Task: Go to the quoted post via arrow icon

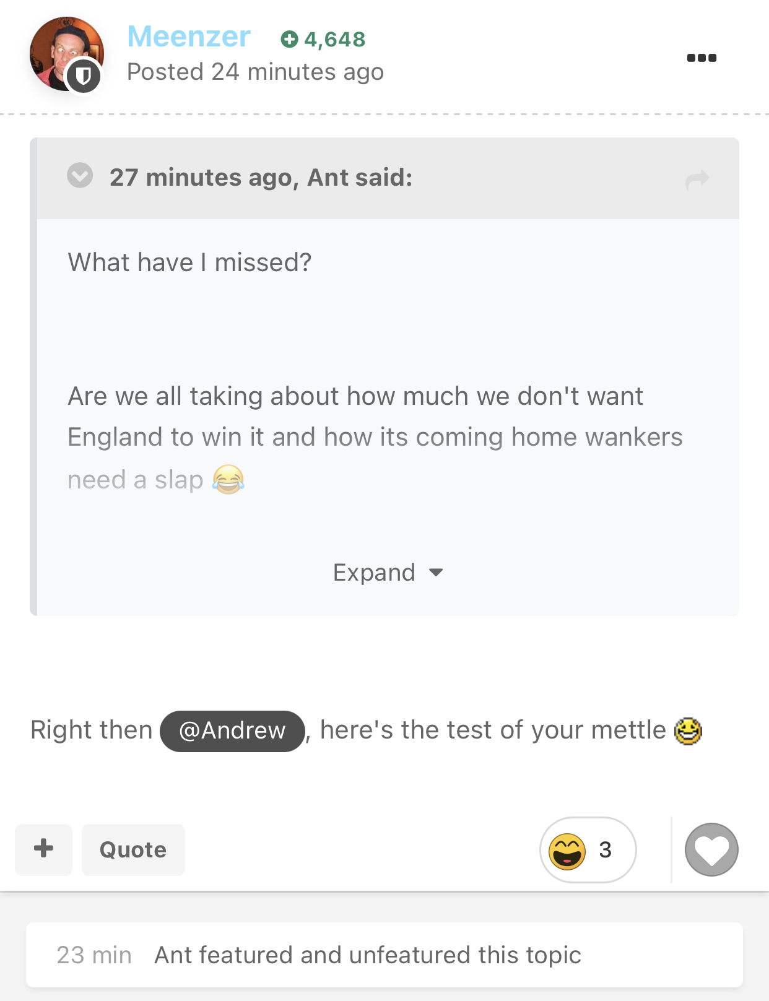Action: [697, 180]
